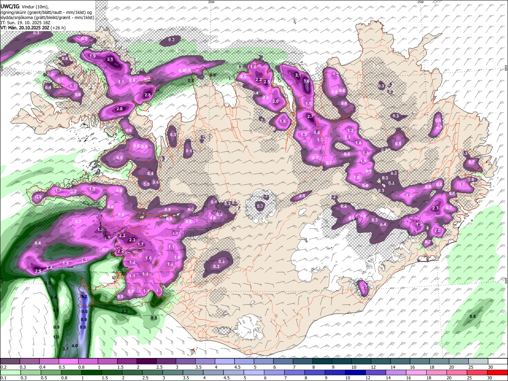Click the 2.5 snowfall value label
508x381 pixels.
(x=267, y=82)
